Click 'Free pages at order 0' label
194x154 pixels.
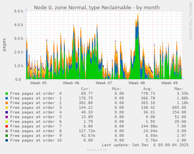pos(36,94)
